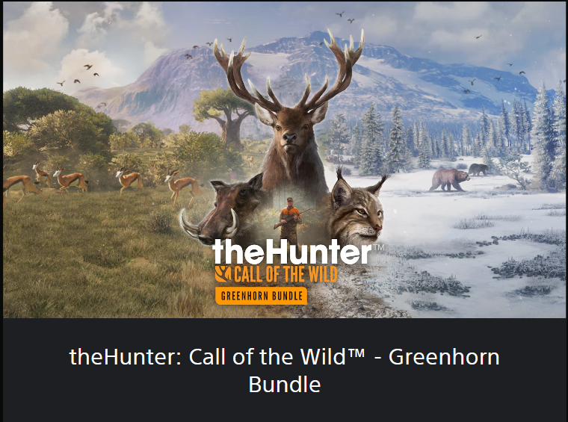This screenshot has width=568, height=422.
Task: Open the Greenhorn Bundle title link
Action: click(x=284, y=370)
